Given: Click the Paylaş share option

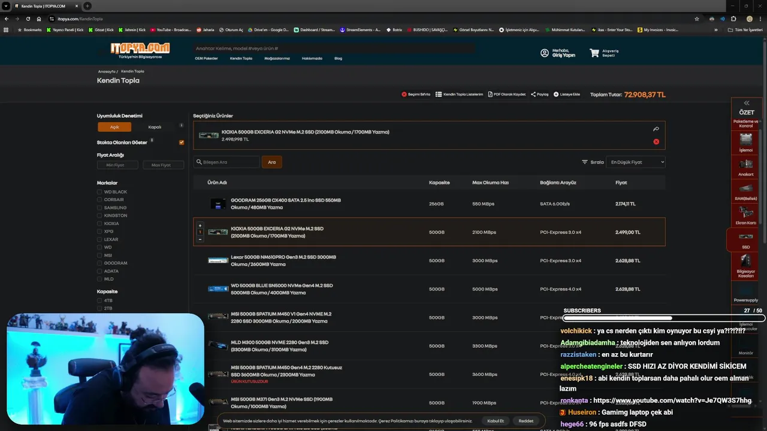Looking at the screenshot, I should 539,94.
